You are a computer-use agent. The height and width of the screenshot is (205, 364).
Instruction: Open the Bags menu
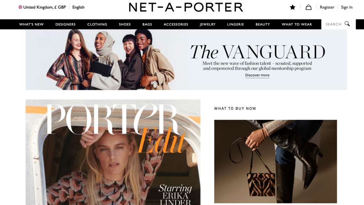click(x=147, y=25)
